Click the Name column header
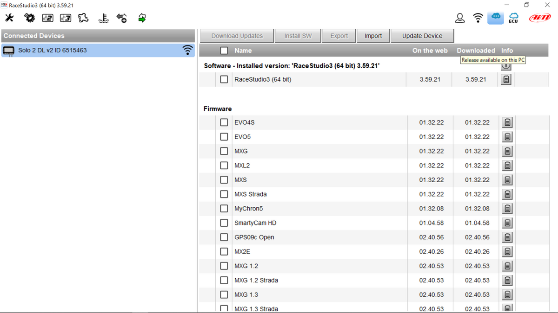This screenshot has width=558, height=313. (243, 51)
